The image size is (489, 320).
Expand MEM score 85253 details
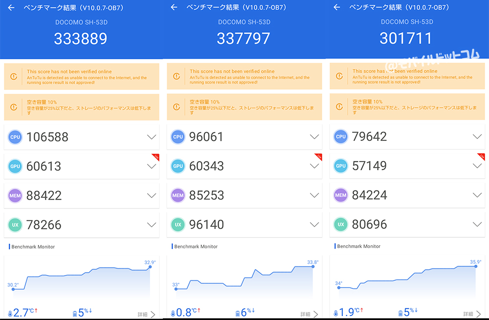tap(314, 195)
